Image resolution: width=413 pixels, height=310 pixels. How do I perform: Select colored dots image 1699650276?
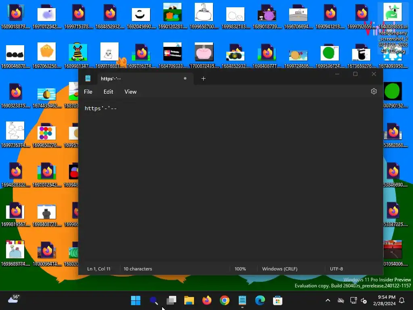tap(47, 135)
